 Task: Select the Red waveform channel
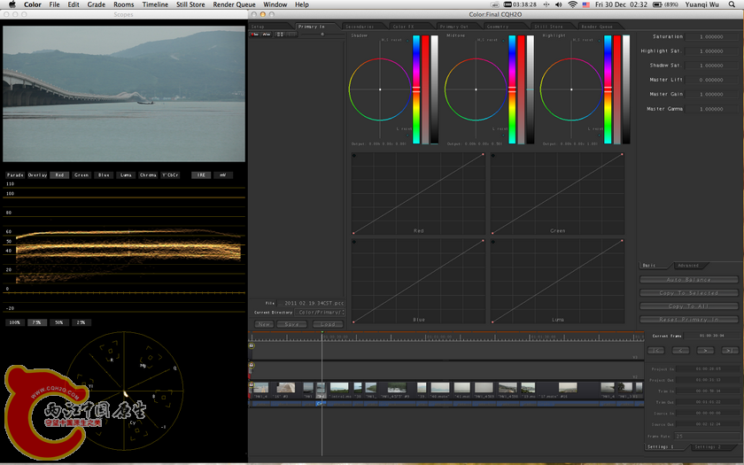tap(59, 175)
